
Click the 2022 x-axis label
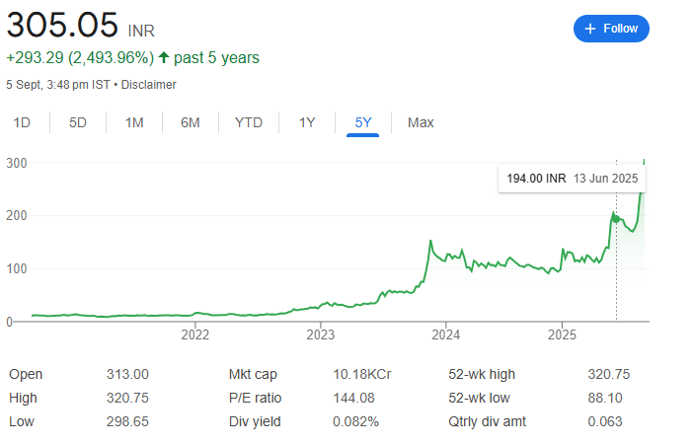point(194,334)
